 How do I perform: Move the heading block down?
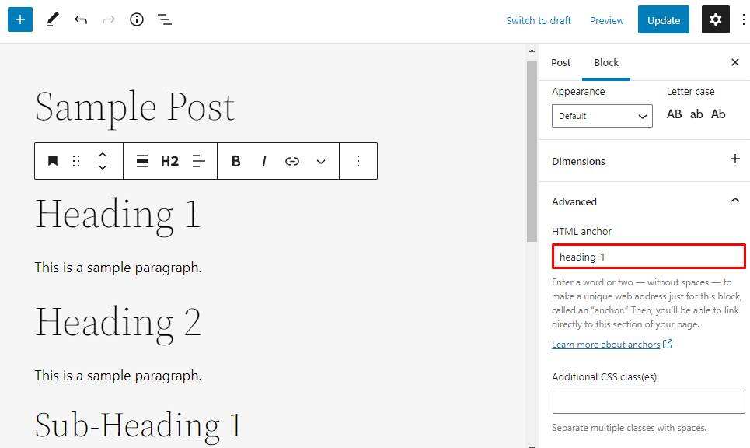coord(103,167)
